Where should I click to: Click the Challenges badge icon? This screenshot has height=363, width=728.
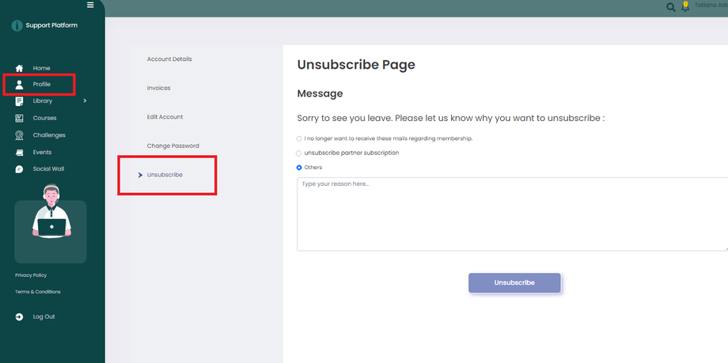pos(19,135)
